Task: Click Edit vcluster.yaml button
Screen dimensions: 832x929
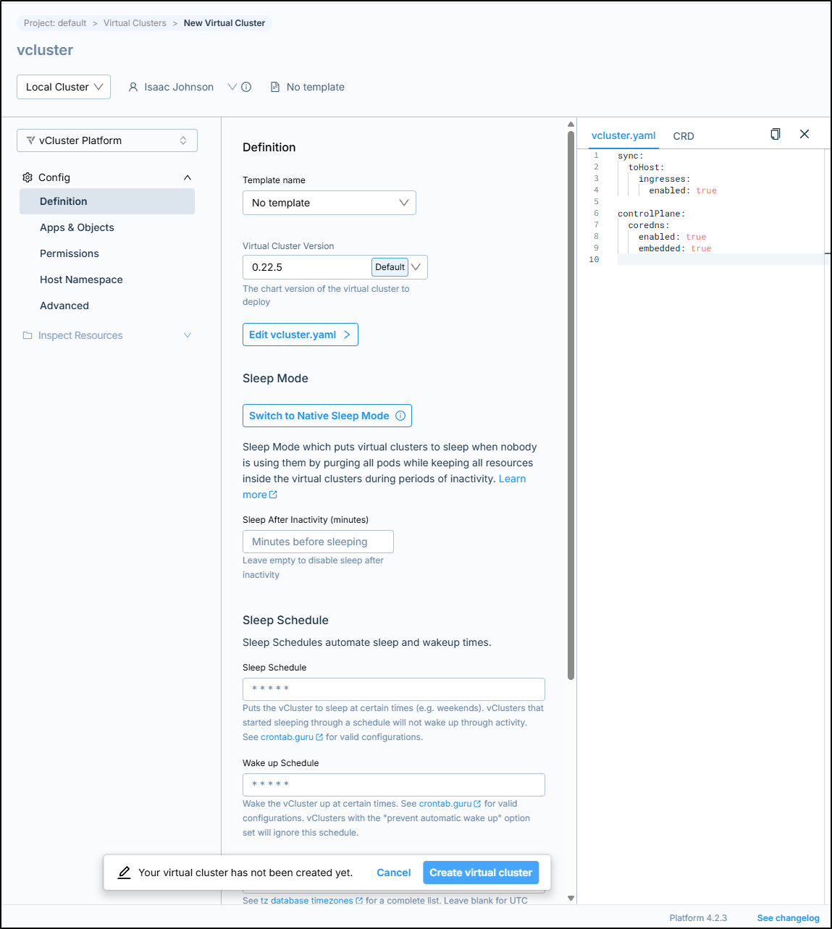Action: 301,335
